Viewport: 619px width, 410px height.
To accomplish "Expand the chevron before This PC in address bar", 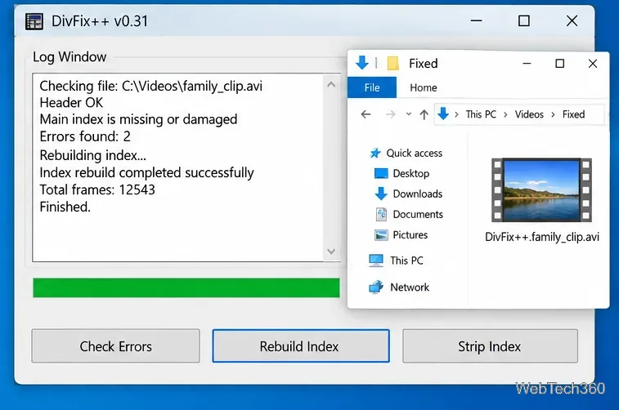I will tap(457, 114).
